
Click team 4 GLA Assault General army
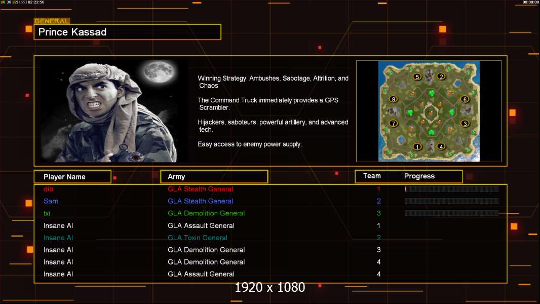(201, 274)
